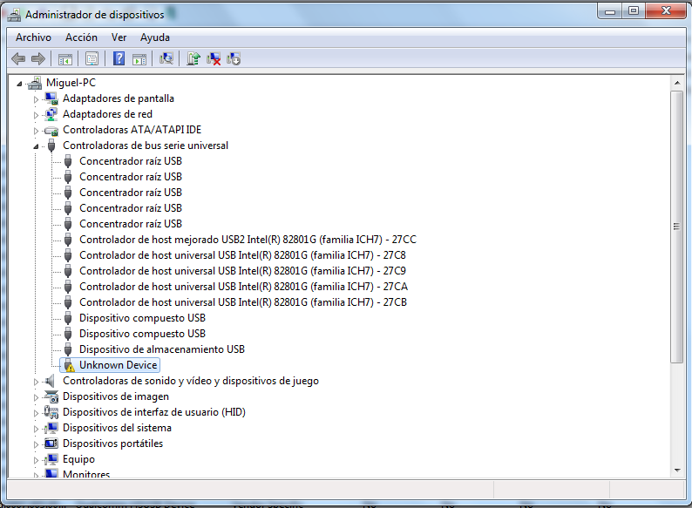692x508 pixels.
Task: Open the Ver menu
Action: [x=119, y=37]
